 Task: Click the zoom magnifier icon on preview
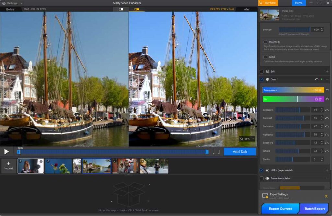242,138
